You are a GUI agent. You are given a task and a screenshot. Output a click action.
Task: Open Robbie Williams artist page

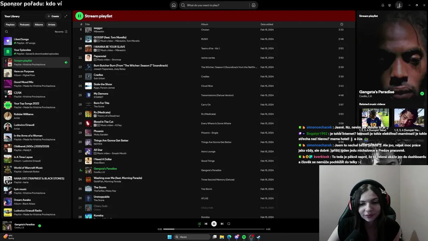tap(36, 116)
